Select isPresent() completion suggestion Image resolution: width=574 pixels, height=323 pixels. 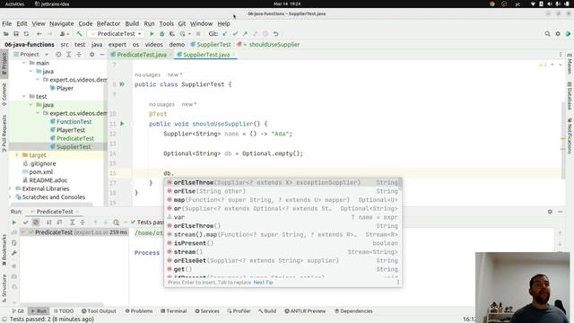coord(283,243)
